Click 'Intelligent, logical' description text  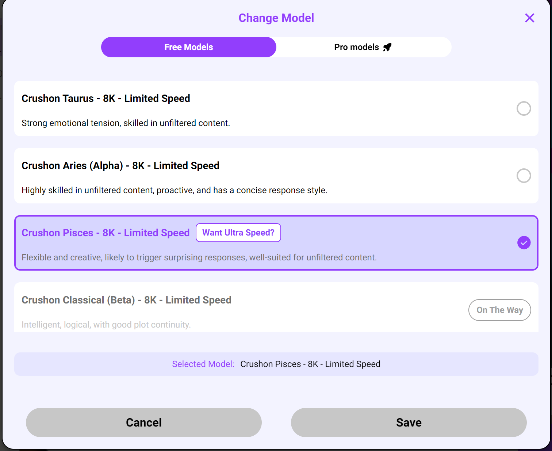(x=106, y=325)
